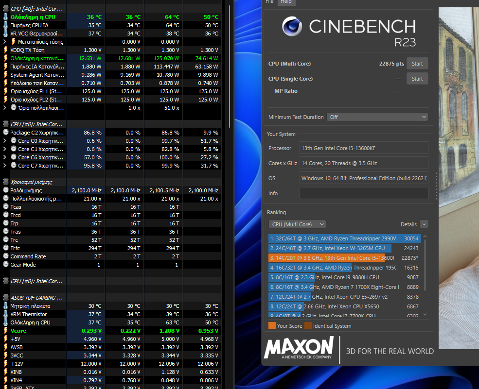Select Xeon E5-2697 v2 ranking entry
Viewport: 479px width, 389px height.
345,297
